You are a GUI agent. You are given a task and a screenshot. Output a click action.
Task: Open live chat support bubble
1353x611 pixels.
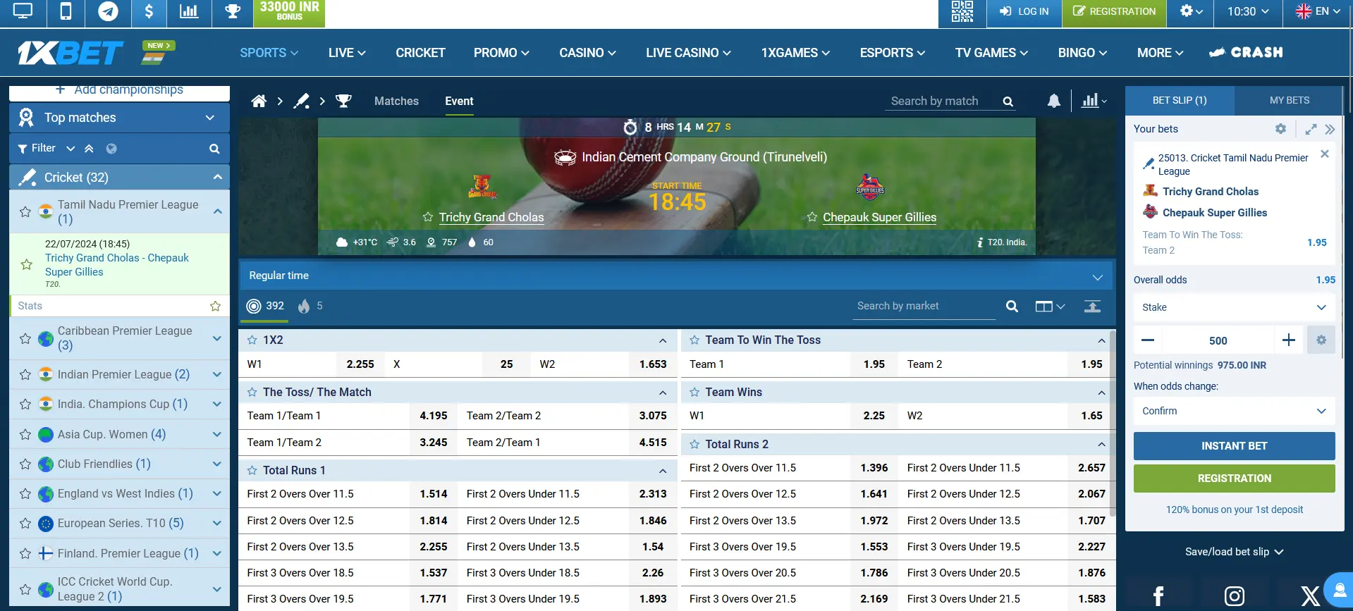(1339, 590)
